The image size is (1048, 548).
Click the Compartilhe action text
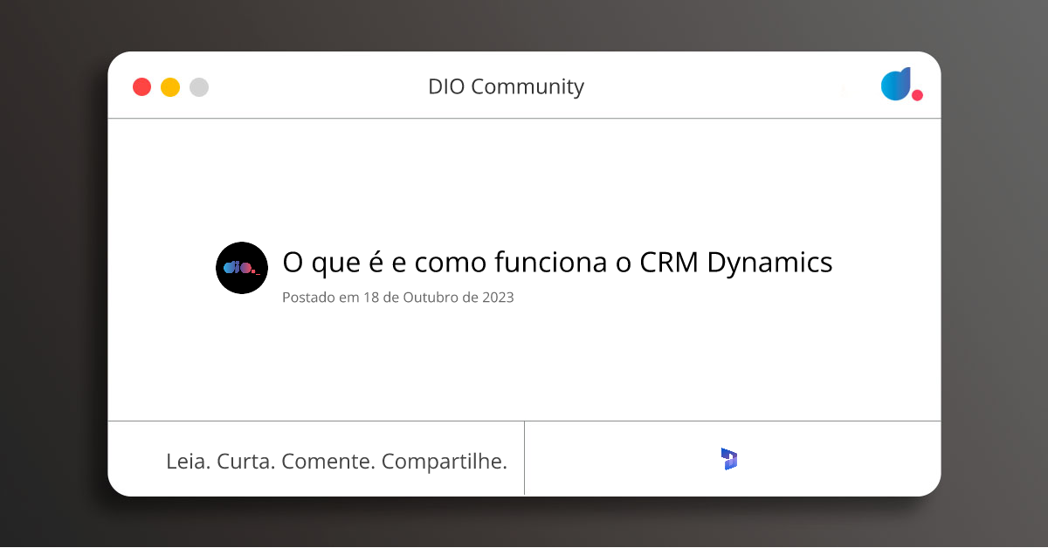tap(447, 461)
